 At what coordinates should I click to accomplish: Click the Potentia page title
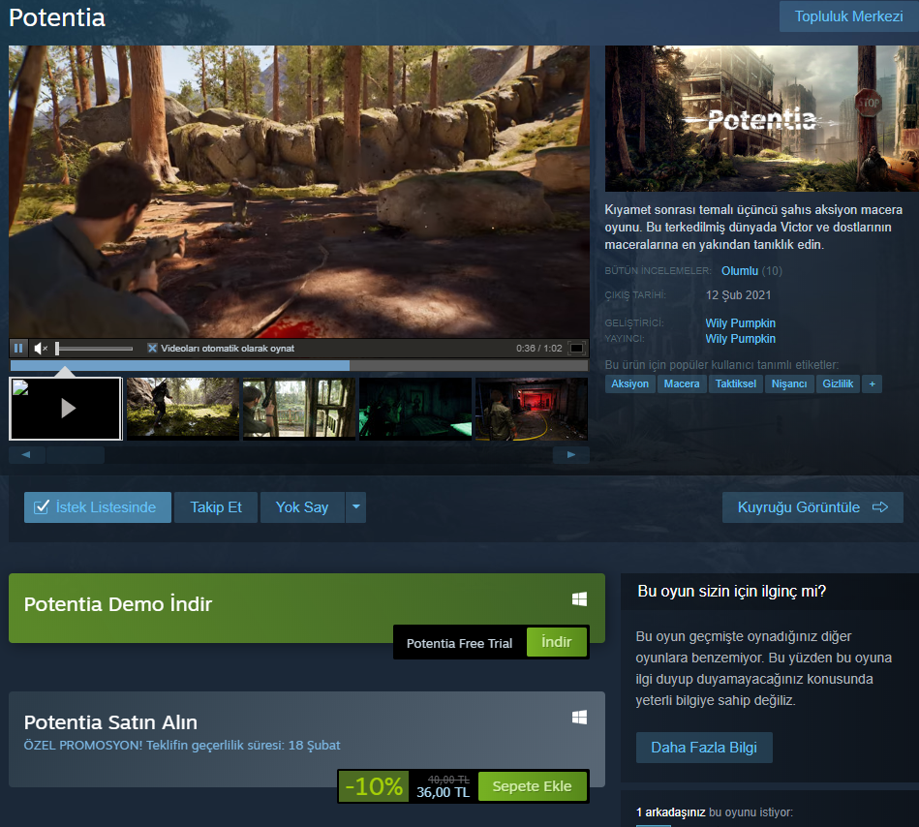[57, 17]
